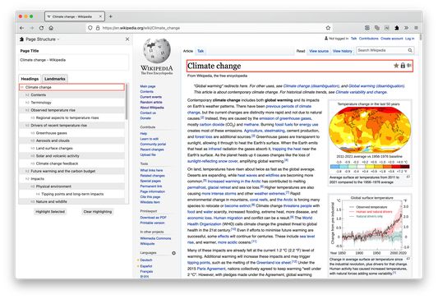Image resolution: width=438 pixels, height=299 pixels.
Task: Switch to the Landmarks tab
Action: [x=55, y=79]
